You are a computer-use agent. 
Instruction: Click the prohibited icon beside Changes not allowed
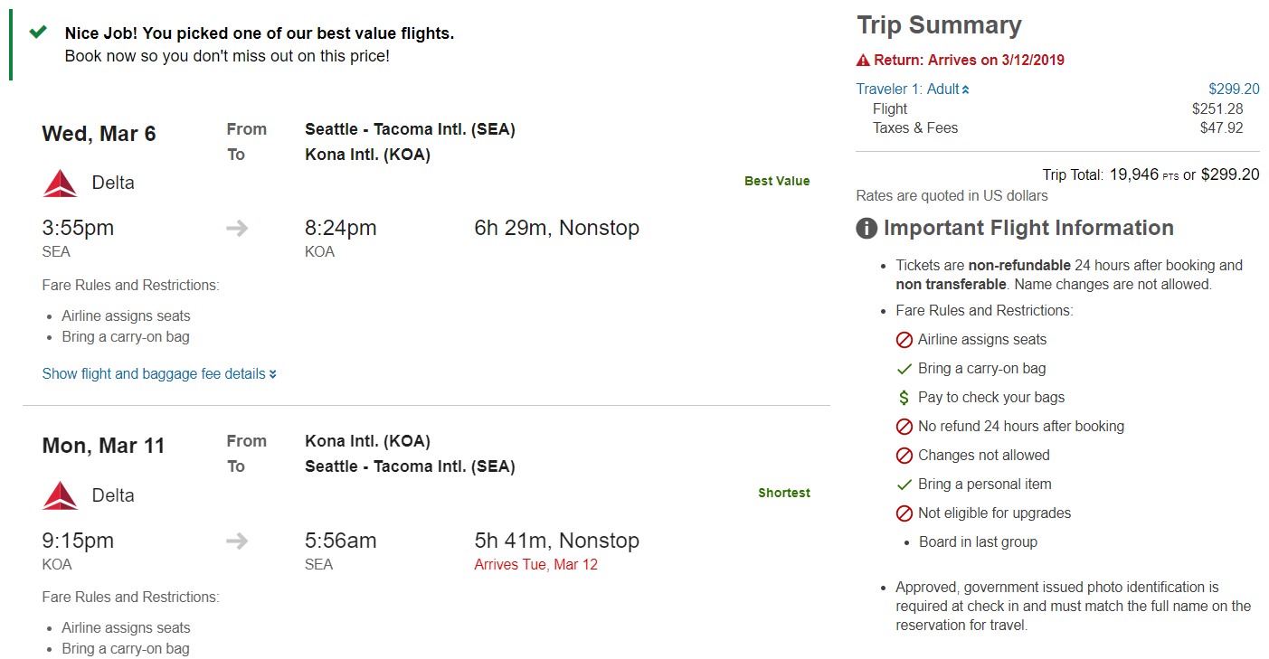(x=904, y=456)
